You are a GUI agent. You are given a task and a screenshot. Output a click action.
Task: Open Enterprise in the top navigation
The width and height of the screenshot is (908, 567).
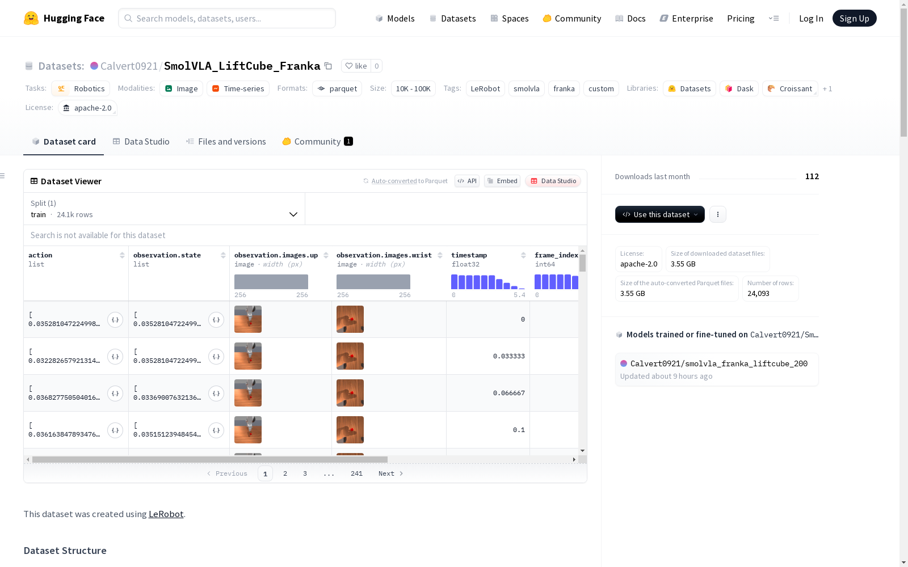tap(687, 18)
